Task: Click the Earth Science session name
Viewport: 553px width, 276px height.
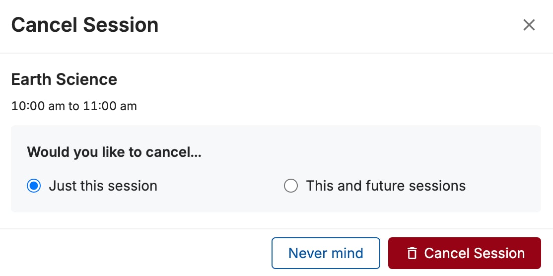Action: coord(64,79)
